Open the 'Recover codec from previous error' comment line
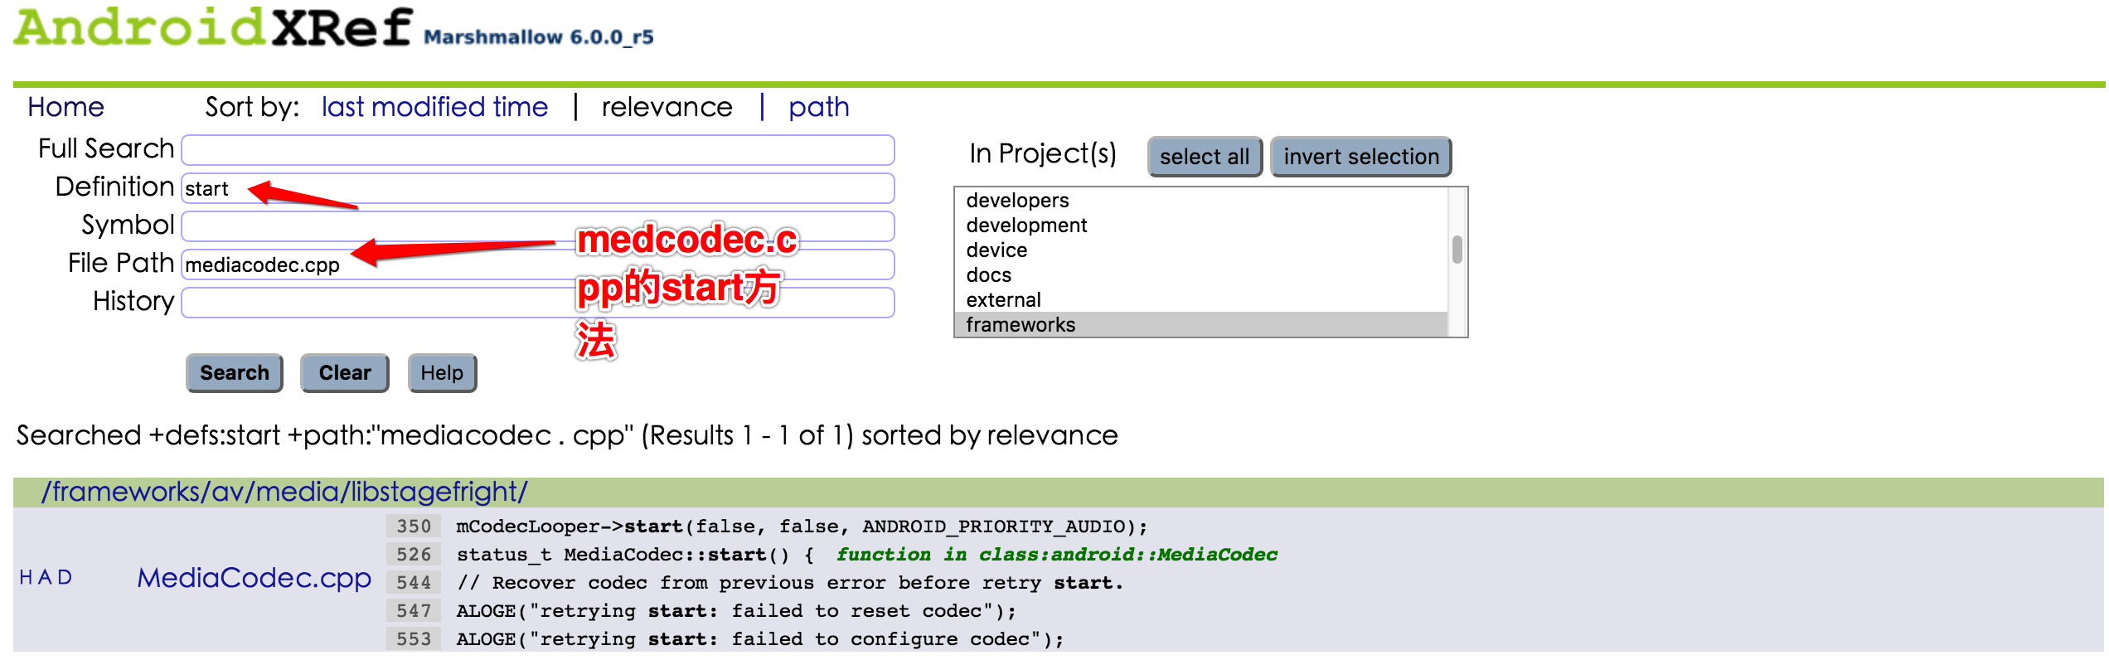Image resolution: width=2109 pixels, height=660 pixels. pos(790,583)
